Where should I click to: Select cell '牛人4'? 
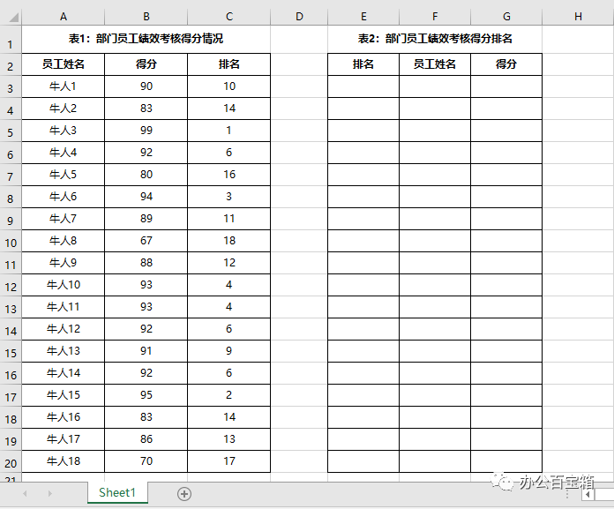pos(64,153)
